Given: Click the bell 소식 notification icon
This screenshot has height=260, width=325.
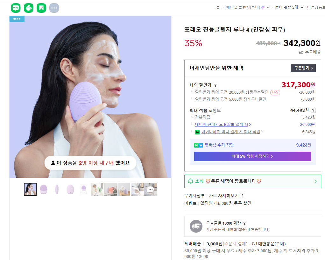Looking at the screenshot, I should [190, 181].
